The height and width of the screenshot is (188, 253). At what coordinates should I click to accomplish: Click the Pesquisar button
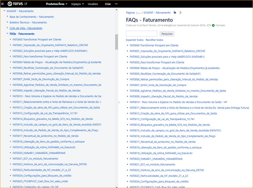[167, 34]
